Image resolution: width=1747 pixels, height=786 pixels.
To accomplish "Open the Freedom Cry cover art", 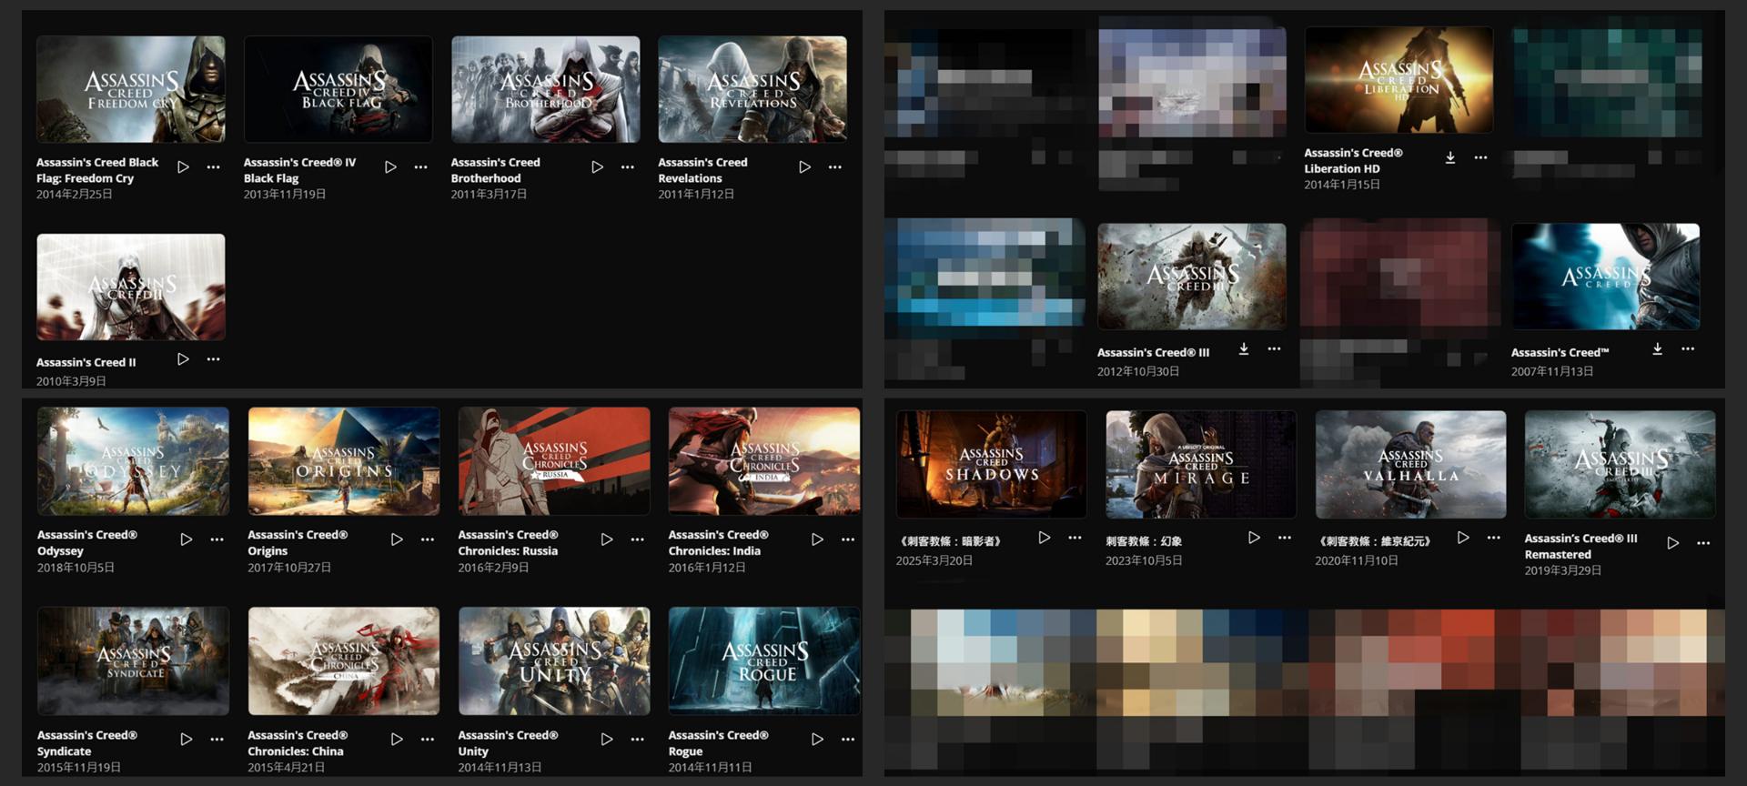I will (131, 89).
